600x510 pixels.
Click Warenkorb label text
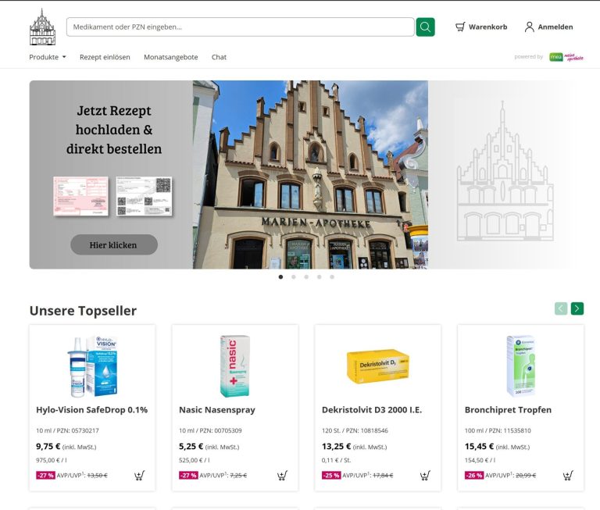tap(487, 27)
